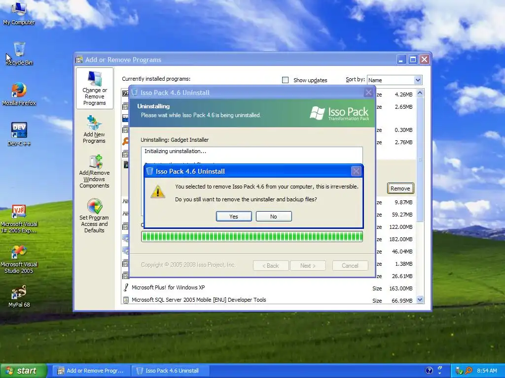505x378 pixels.
Task: Click the 122.00MB size value
Action: [x=400, y=227]
